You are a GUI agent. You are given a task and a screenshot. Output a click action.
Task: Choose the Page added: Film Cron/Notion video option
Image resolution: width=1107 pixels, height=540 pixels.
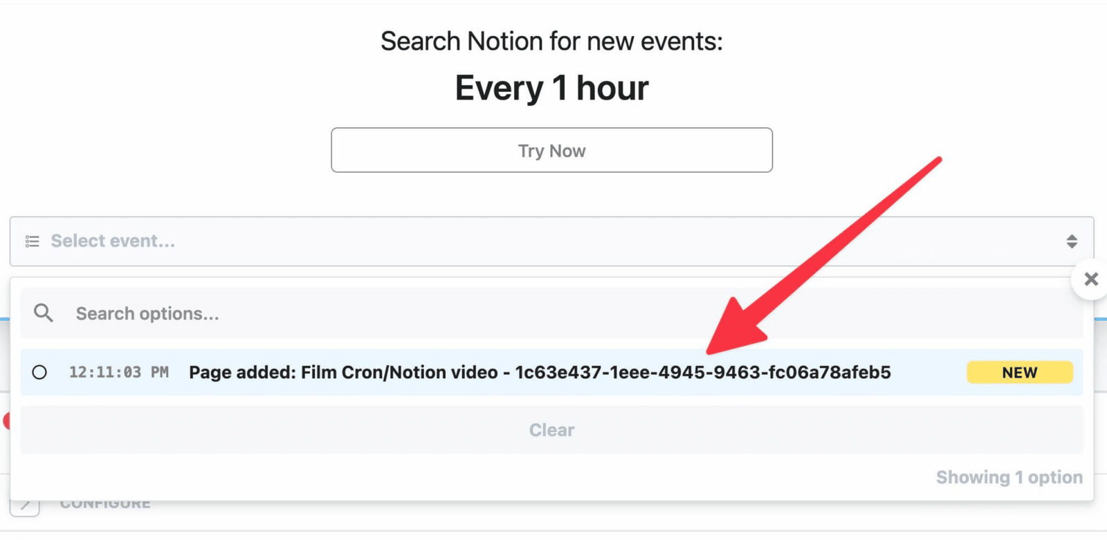pos(551,373)
